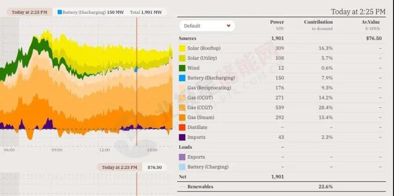Toggle the blue Battery (Discharging) swatch
394x196 pixels.
pos(182,78)
